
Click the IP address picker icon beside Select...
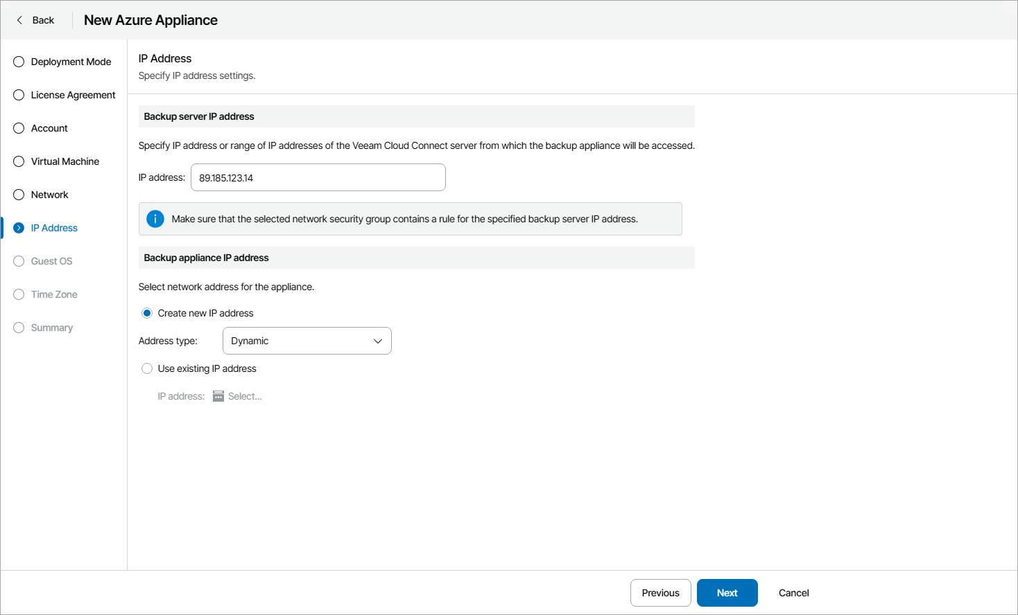(x=218, y=396)
